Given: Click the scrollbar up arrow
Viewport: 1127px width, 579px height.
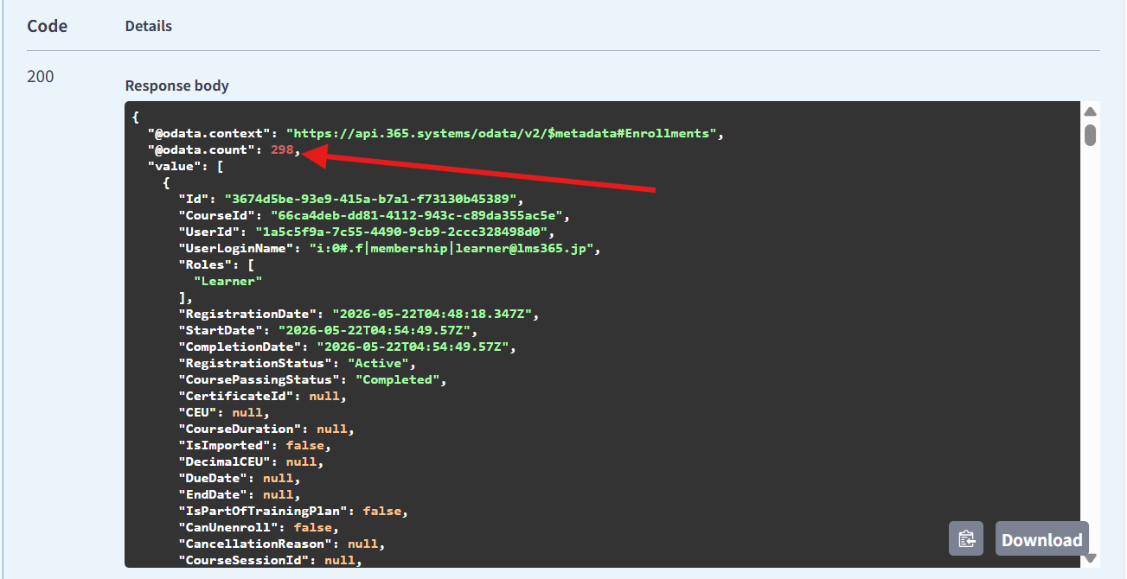Looking at the screenshot, I should (1091, 111).
